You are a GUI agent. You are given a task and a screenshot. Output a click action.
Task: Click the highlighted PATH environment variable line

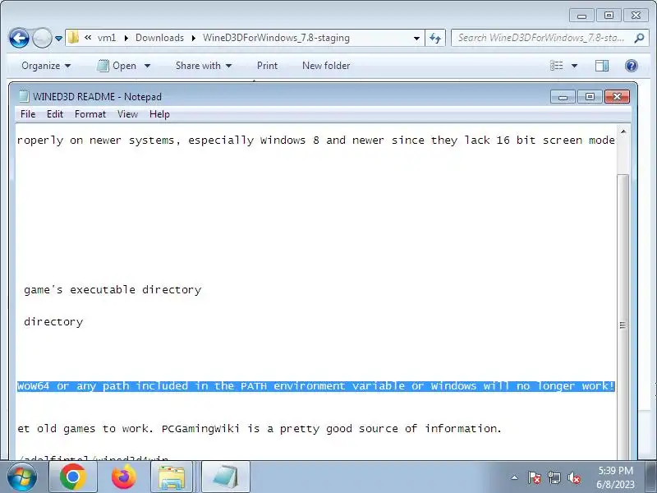316,386
